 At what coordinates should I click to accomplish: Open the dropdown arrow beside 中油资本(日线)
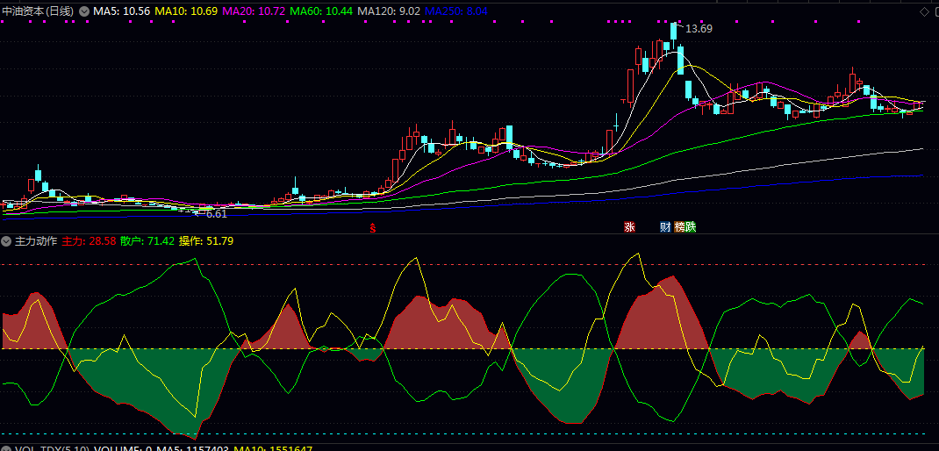click(x=84, y=11)
